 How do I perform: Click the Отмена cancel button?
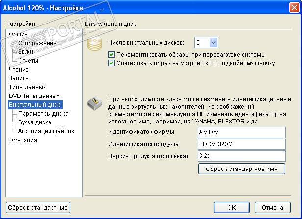[x=273, y=207]
